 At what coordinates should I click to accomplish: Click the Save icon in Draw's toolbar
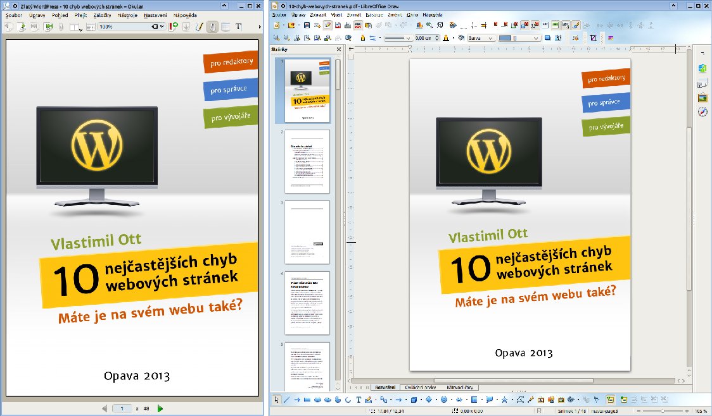[307, 25]
